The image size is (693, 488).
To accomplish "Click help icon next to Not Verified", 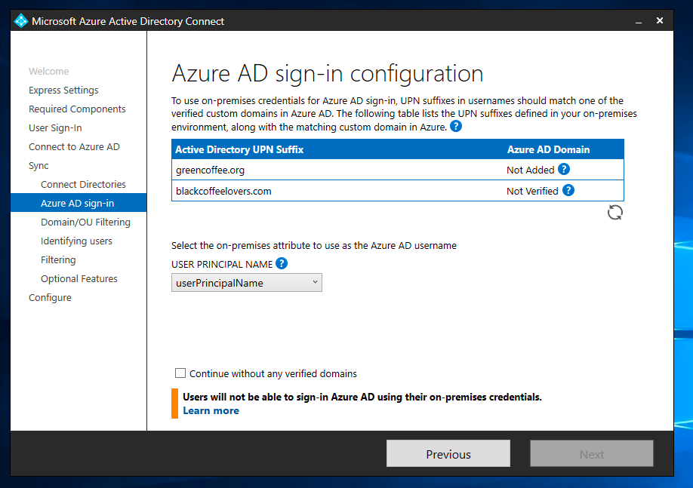I will click(x=568, y=190).
